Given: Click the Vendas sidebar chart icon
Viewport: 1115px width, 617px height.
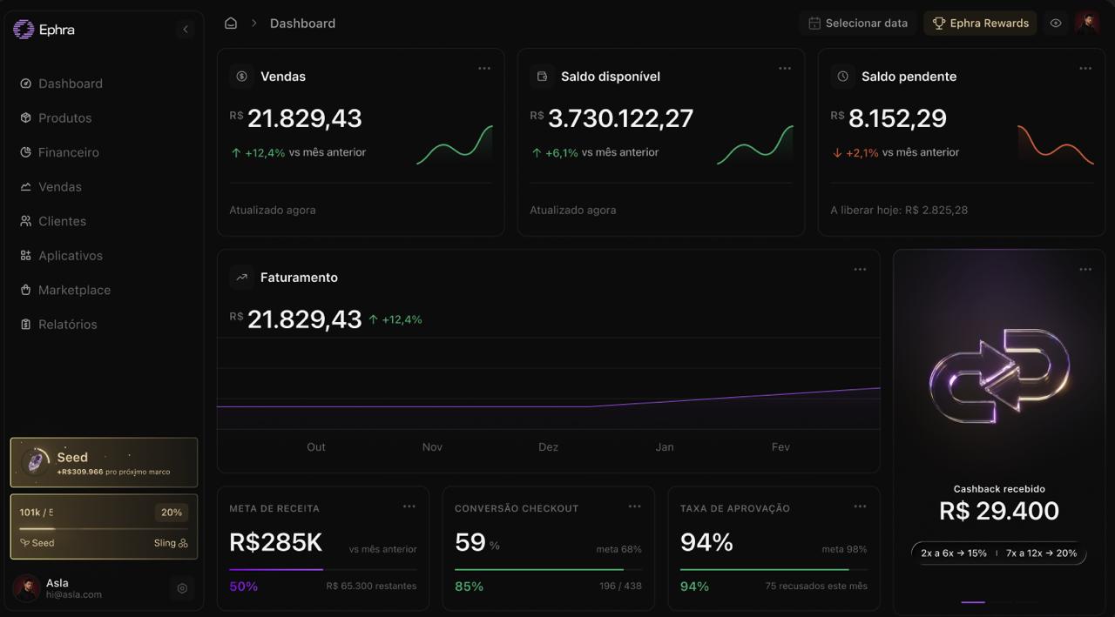Looking at the screenshot, I should coord(25,186).
